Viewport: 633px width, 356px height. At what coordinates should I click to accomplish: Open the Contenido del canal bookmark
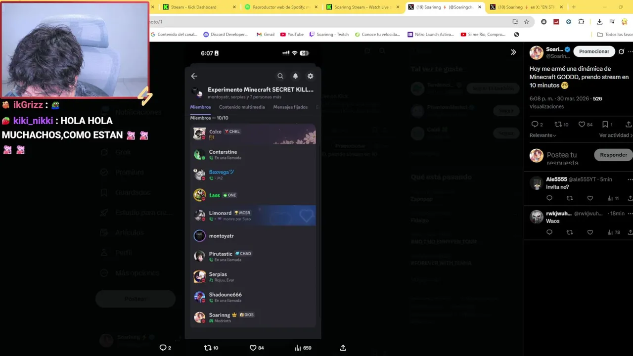pyautogui.click(x=174, y=35)
